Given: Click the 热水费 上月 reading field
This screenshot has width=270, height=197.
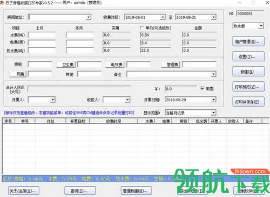Looking at the screenshot, I should pyautogui.click(x=42, y=50).
